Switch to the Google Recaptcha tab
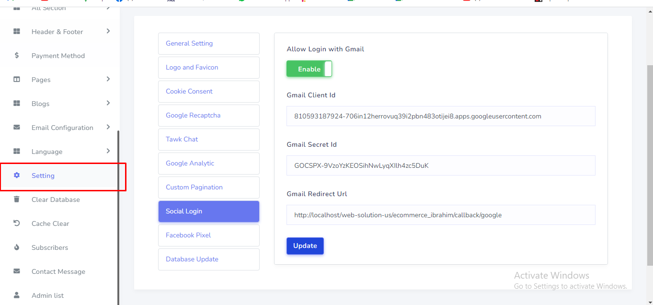653x305 pixels. [x=208, y=116]
